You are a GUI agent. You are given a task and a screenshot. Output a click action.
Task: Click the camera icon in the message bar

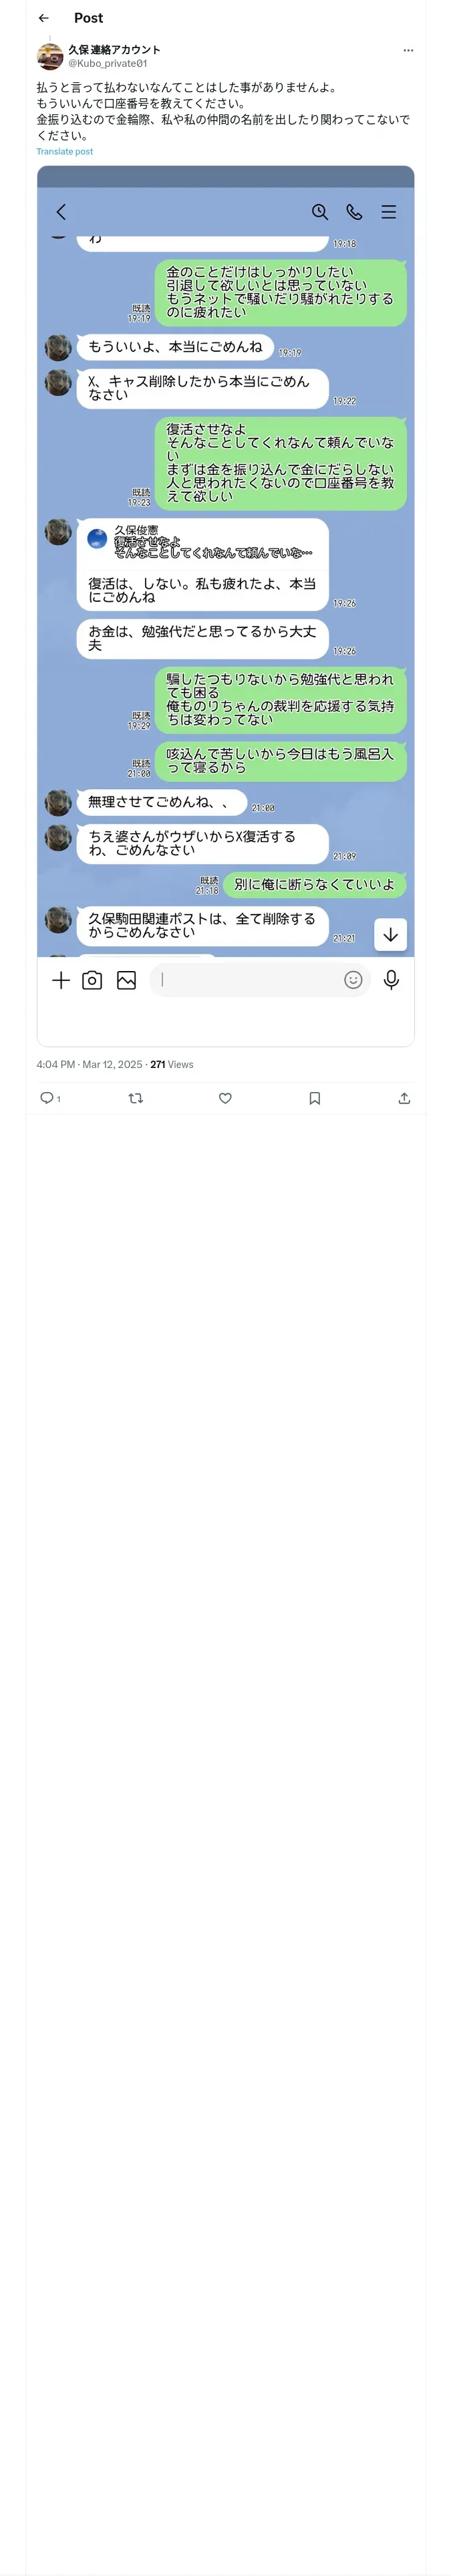tap(92, 980)
